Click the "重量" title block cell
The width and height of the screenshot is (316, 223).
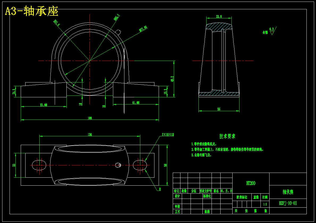(256, 198)
